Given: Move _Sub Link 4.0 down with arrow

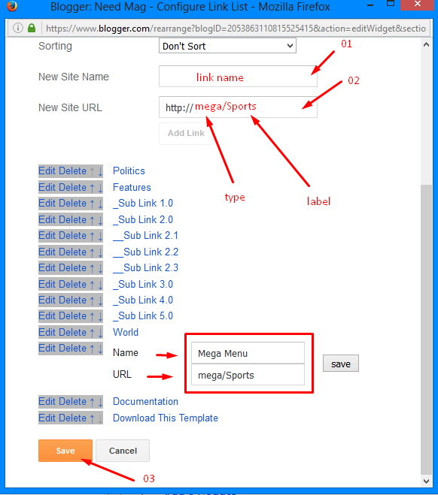Looking at the screenshot, I should click(x=100, y=301).
